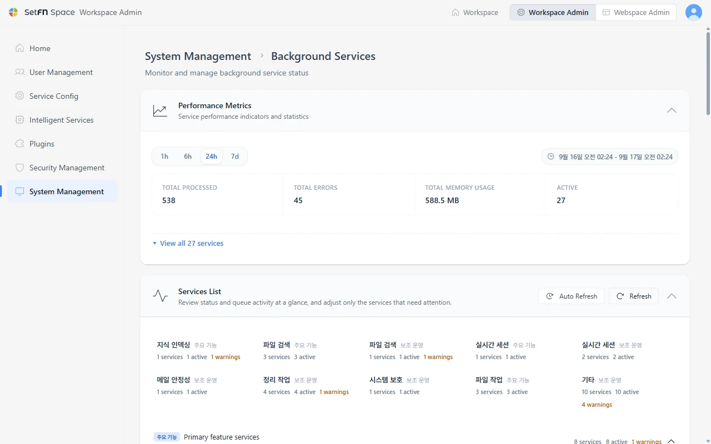Click the Intelligent Services chip icon
The image size is (711, 444).
pyautogui.click(x=20, y=120)
